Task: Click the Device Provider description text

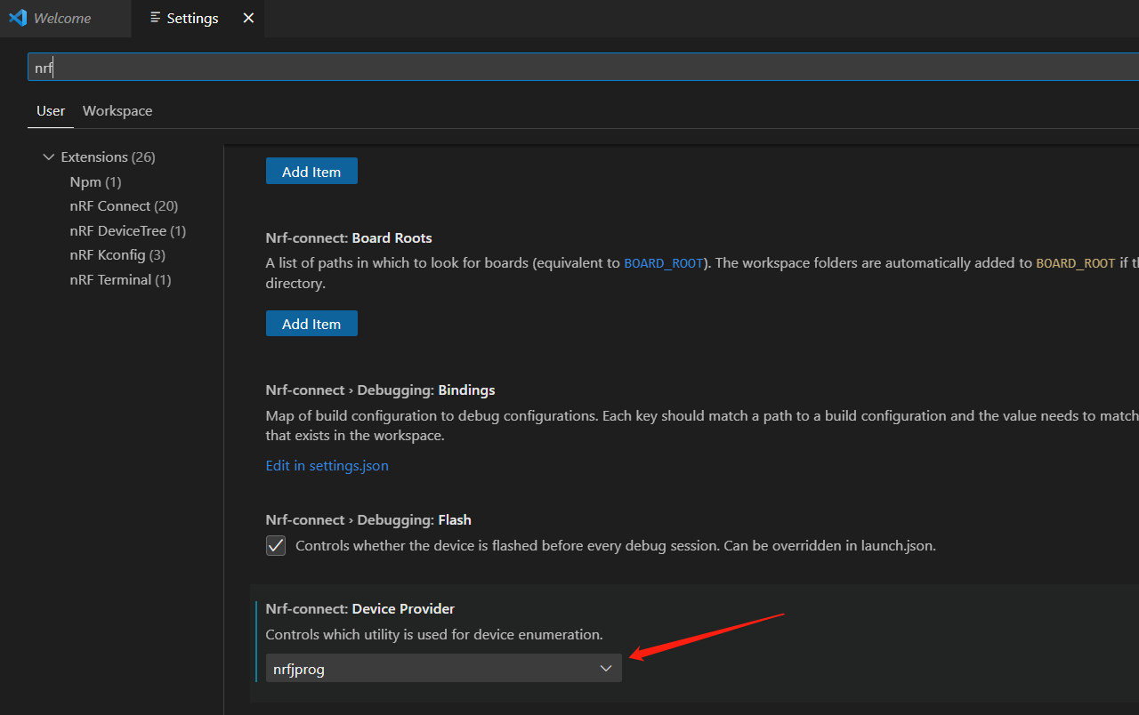Action: point(434,635)
